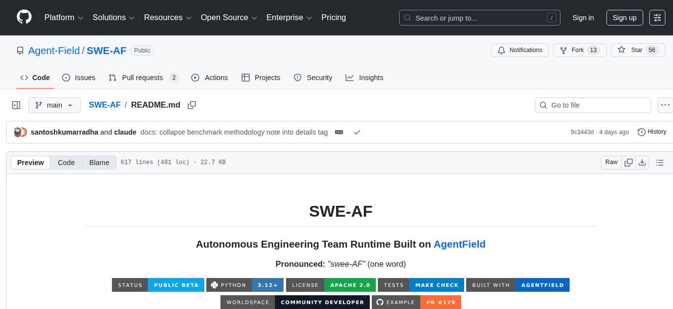Click the Go to file search field
This screenshot has height=309, width=673.
[592, 105]
